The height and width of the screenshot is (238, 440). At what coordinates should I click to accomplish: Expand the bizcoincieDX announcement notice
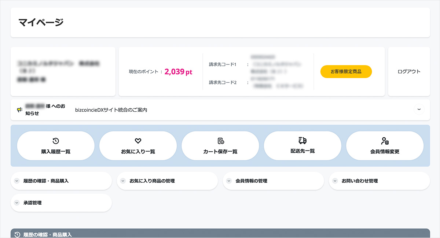(419, 109)
